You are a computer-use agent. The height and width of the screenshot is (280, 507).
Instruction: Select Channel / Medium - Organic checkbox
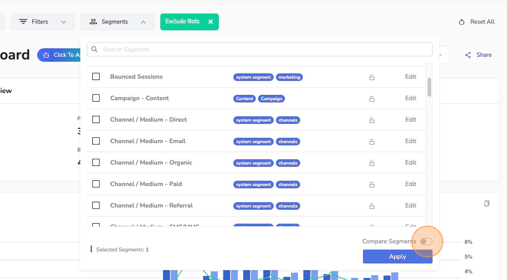click(x=96, y=162)
